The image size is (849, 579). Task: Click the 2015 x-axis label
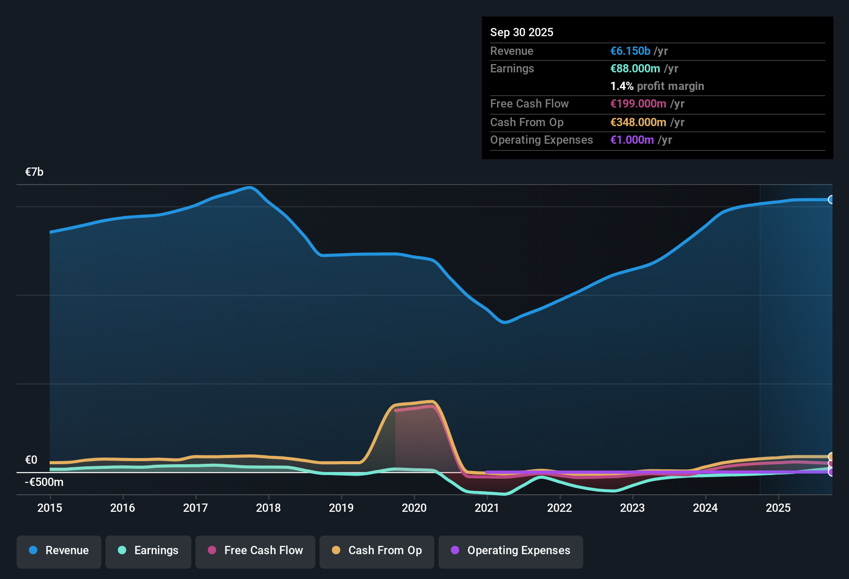coord(50,508)
